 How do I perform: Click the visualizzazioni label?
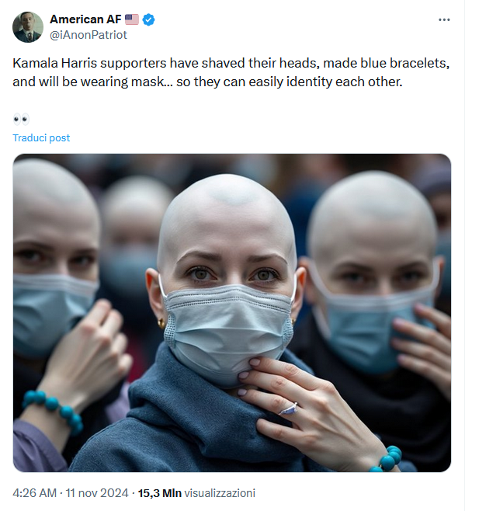(220, 492)
